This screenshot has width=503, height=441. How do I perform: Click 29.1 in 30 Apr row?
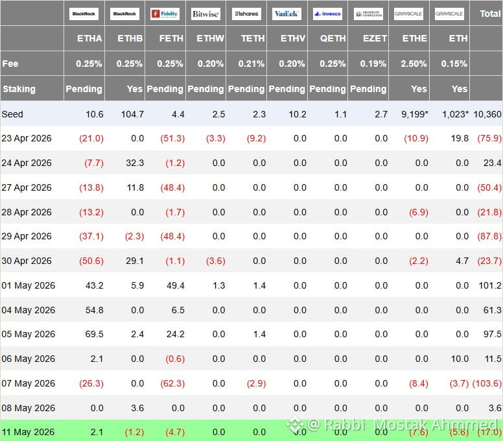pos(135,261)
